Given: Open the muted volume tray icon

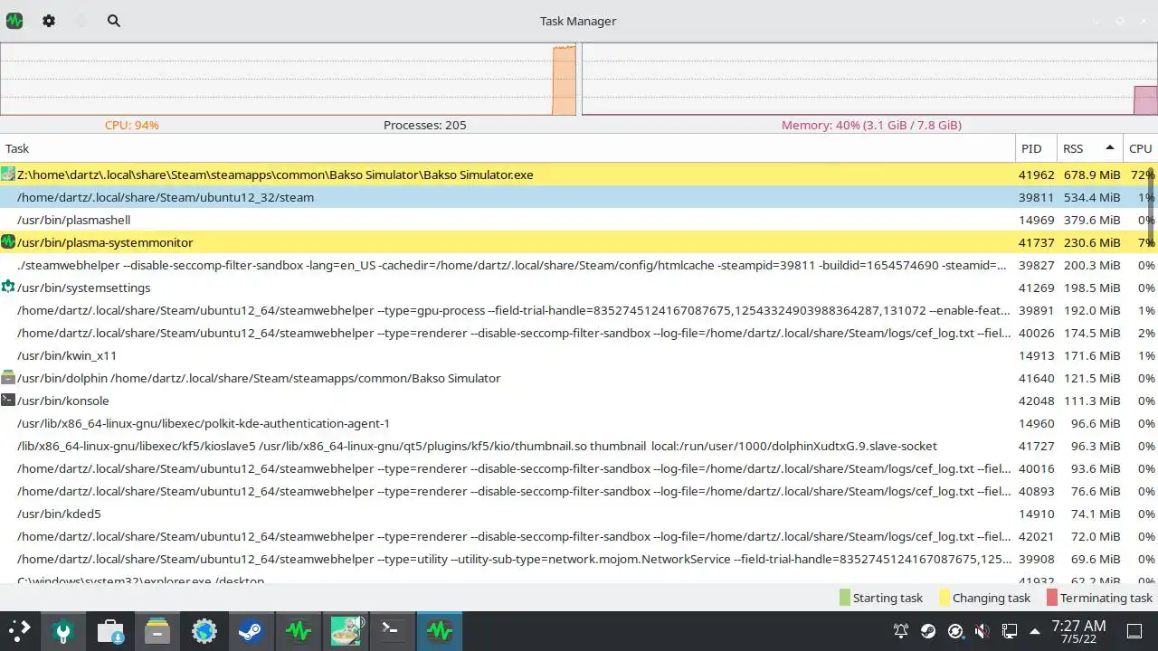Looking at the screenshot, I should click(x=982, y=631).
